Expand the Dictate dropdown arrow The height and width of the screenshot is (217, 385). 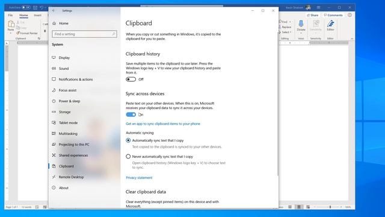coord(301,33)
